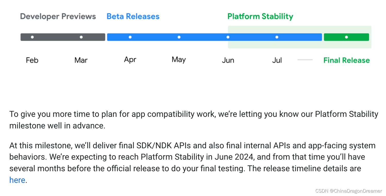Screen dimensions: 386x196
Task: Open the "here" release timeline link
Action: [17, 180]
